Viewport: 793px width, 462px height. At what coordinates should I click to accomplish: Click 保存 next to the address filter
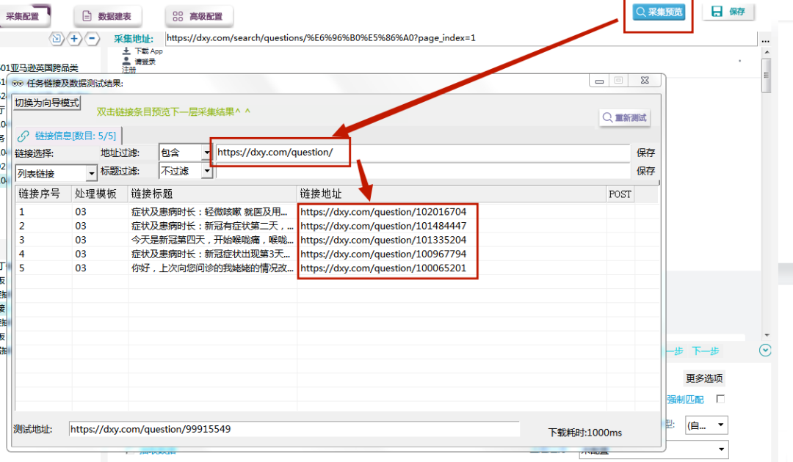646,153
